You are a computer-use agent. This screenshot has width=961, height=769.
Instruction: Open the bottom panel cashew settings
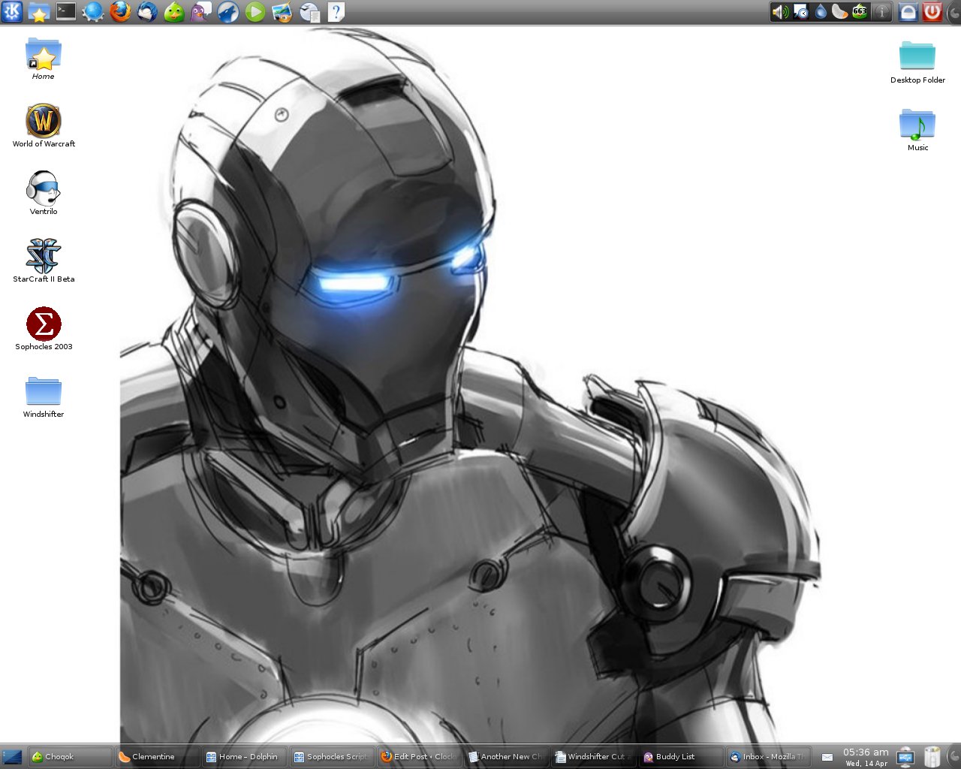(x=954, y=757)
